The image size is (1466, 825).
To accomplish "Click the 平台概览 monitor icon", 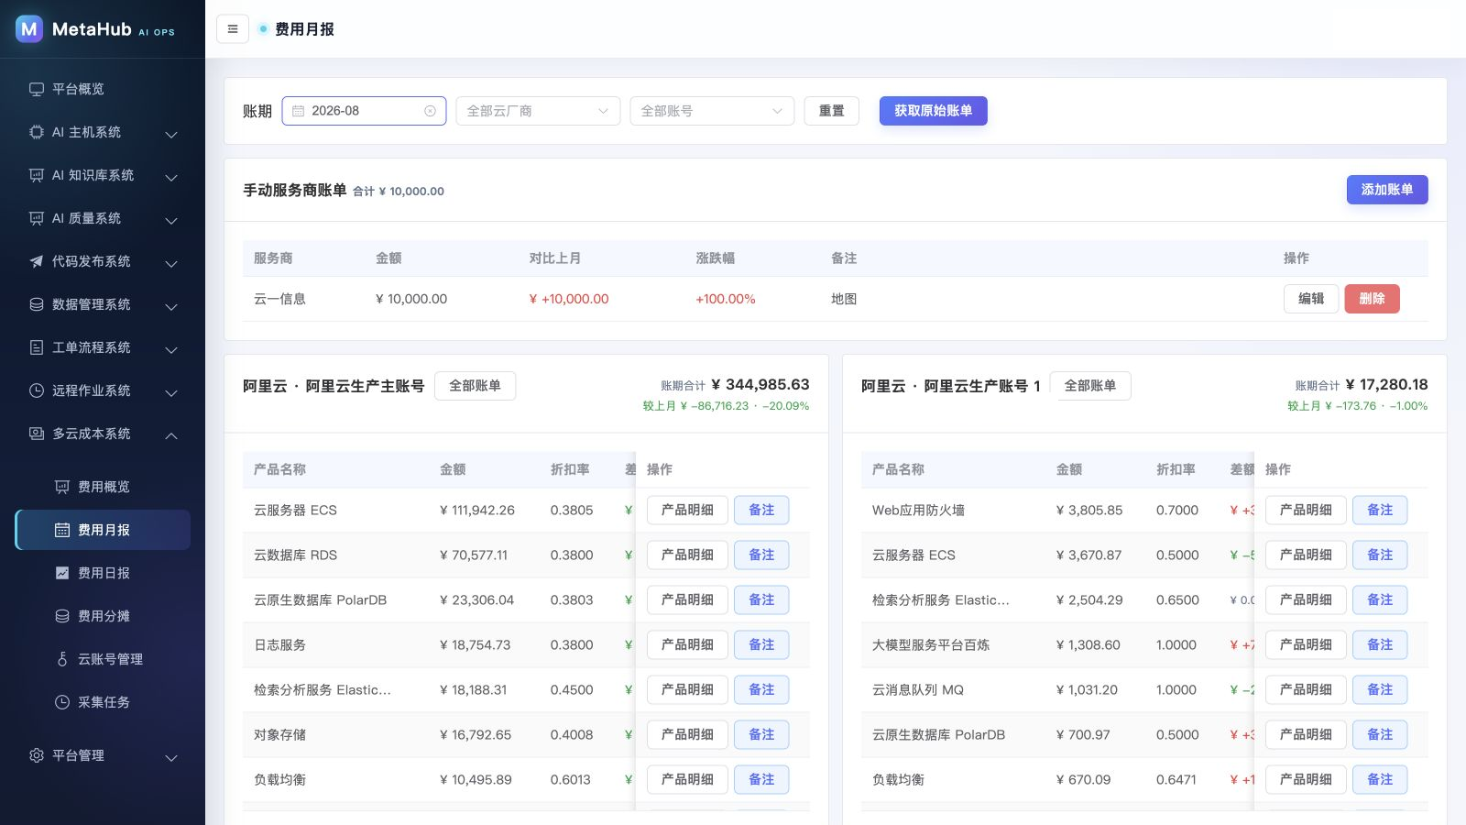I will (x=37, y=89).
